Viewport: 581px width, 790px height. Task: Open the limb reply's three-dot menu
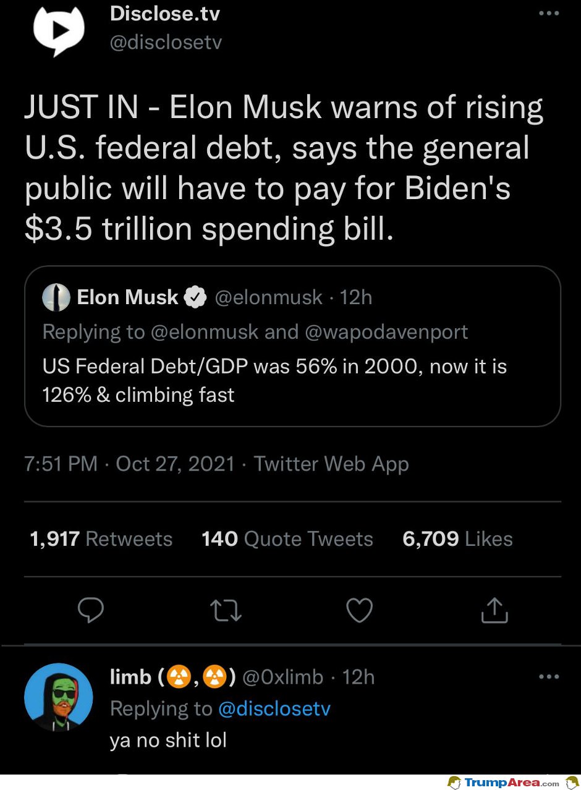tap(548, 676)
